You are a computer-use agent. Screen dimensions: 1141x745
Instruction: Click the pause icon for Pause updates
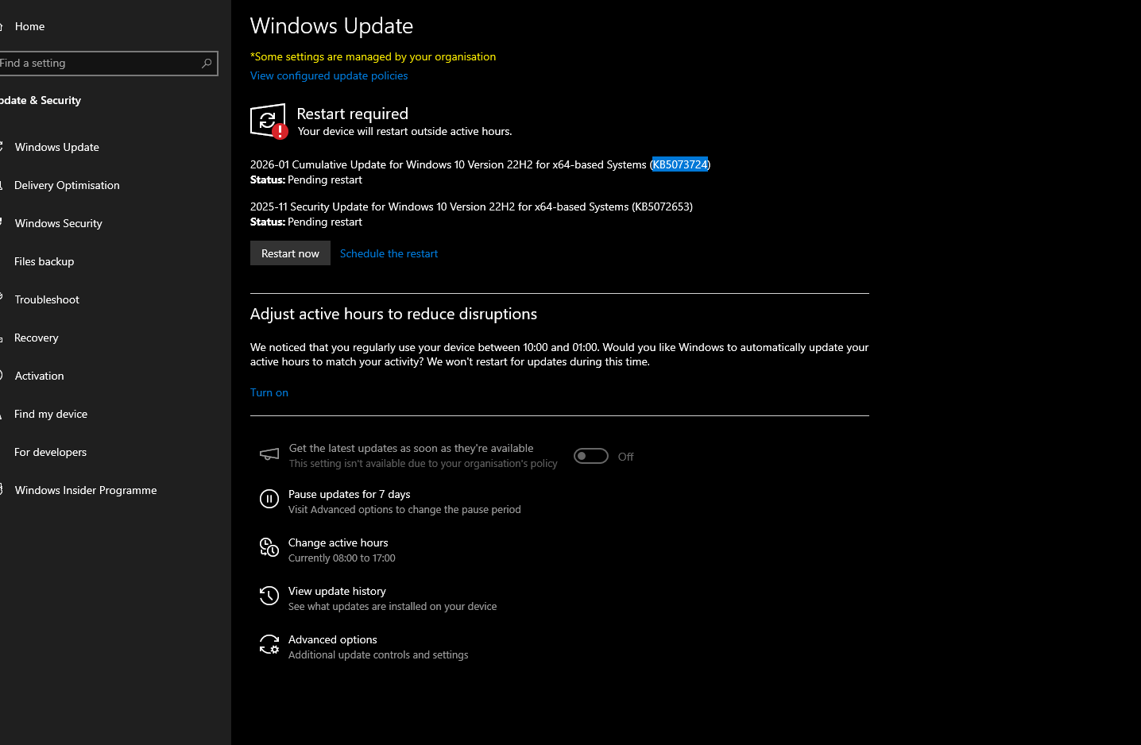click(269, 500)
